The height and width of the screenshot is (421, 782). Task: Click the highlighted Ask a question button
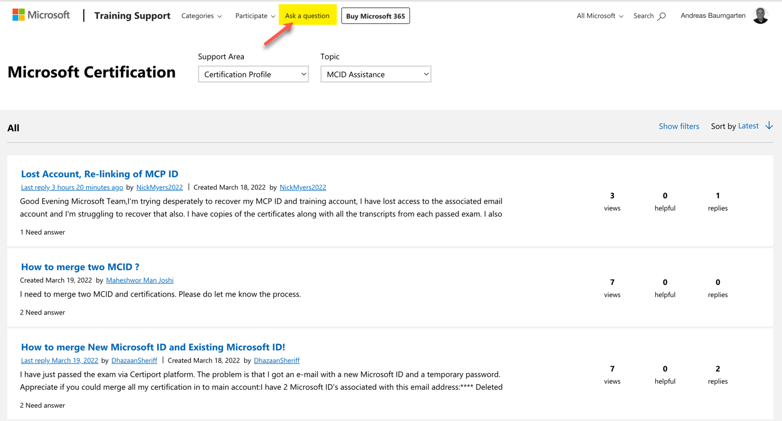[307, 15]
